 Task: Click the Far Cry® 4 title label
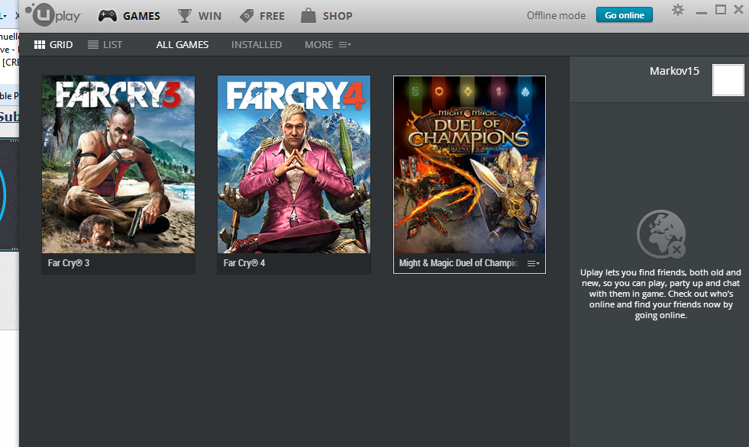244,263
